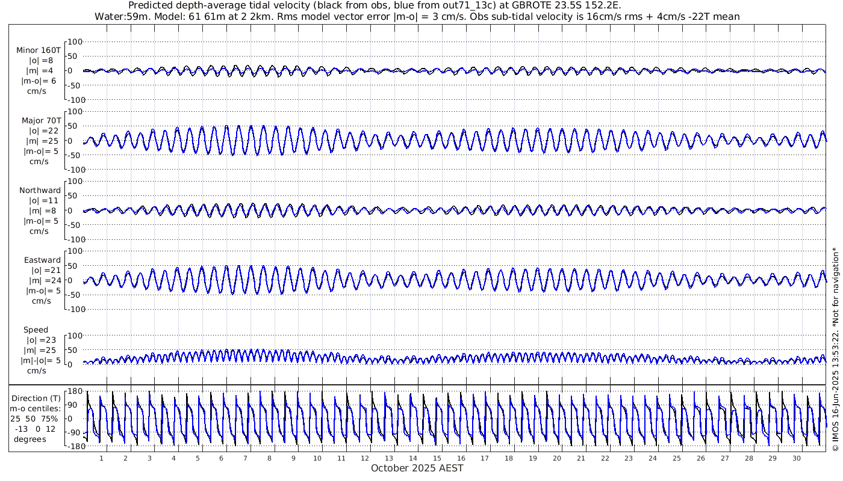
Task: Select the "|o| =23" value text
Action: pyautogui.click(x=42, y=340)
